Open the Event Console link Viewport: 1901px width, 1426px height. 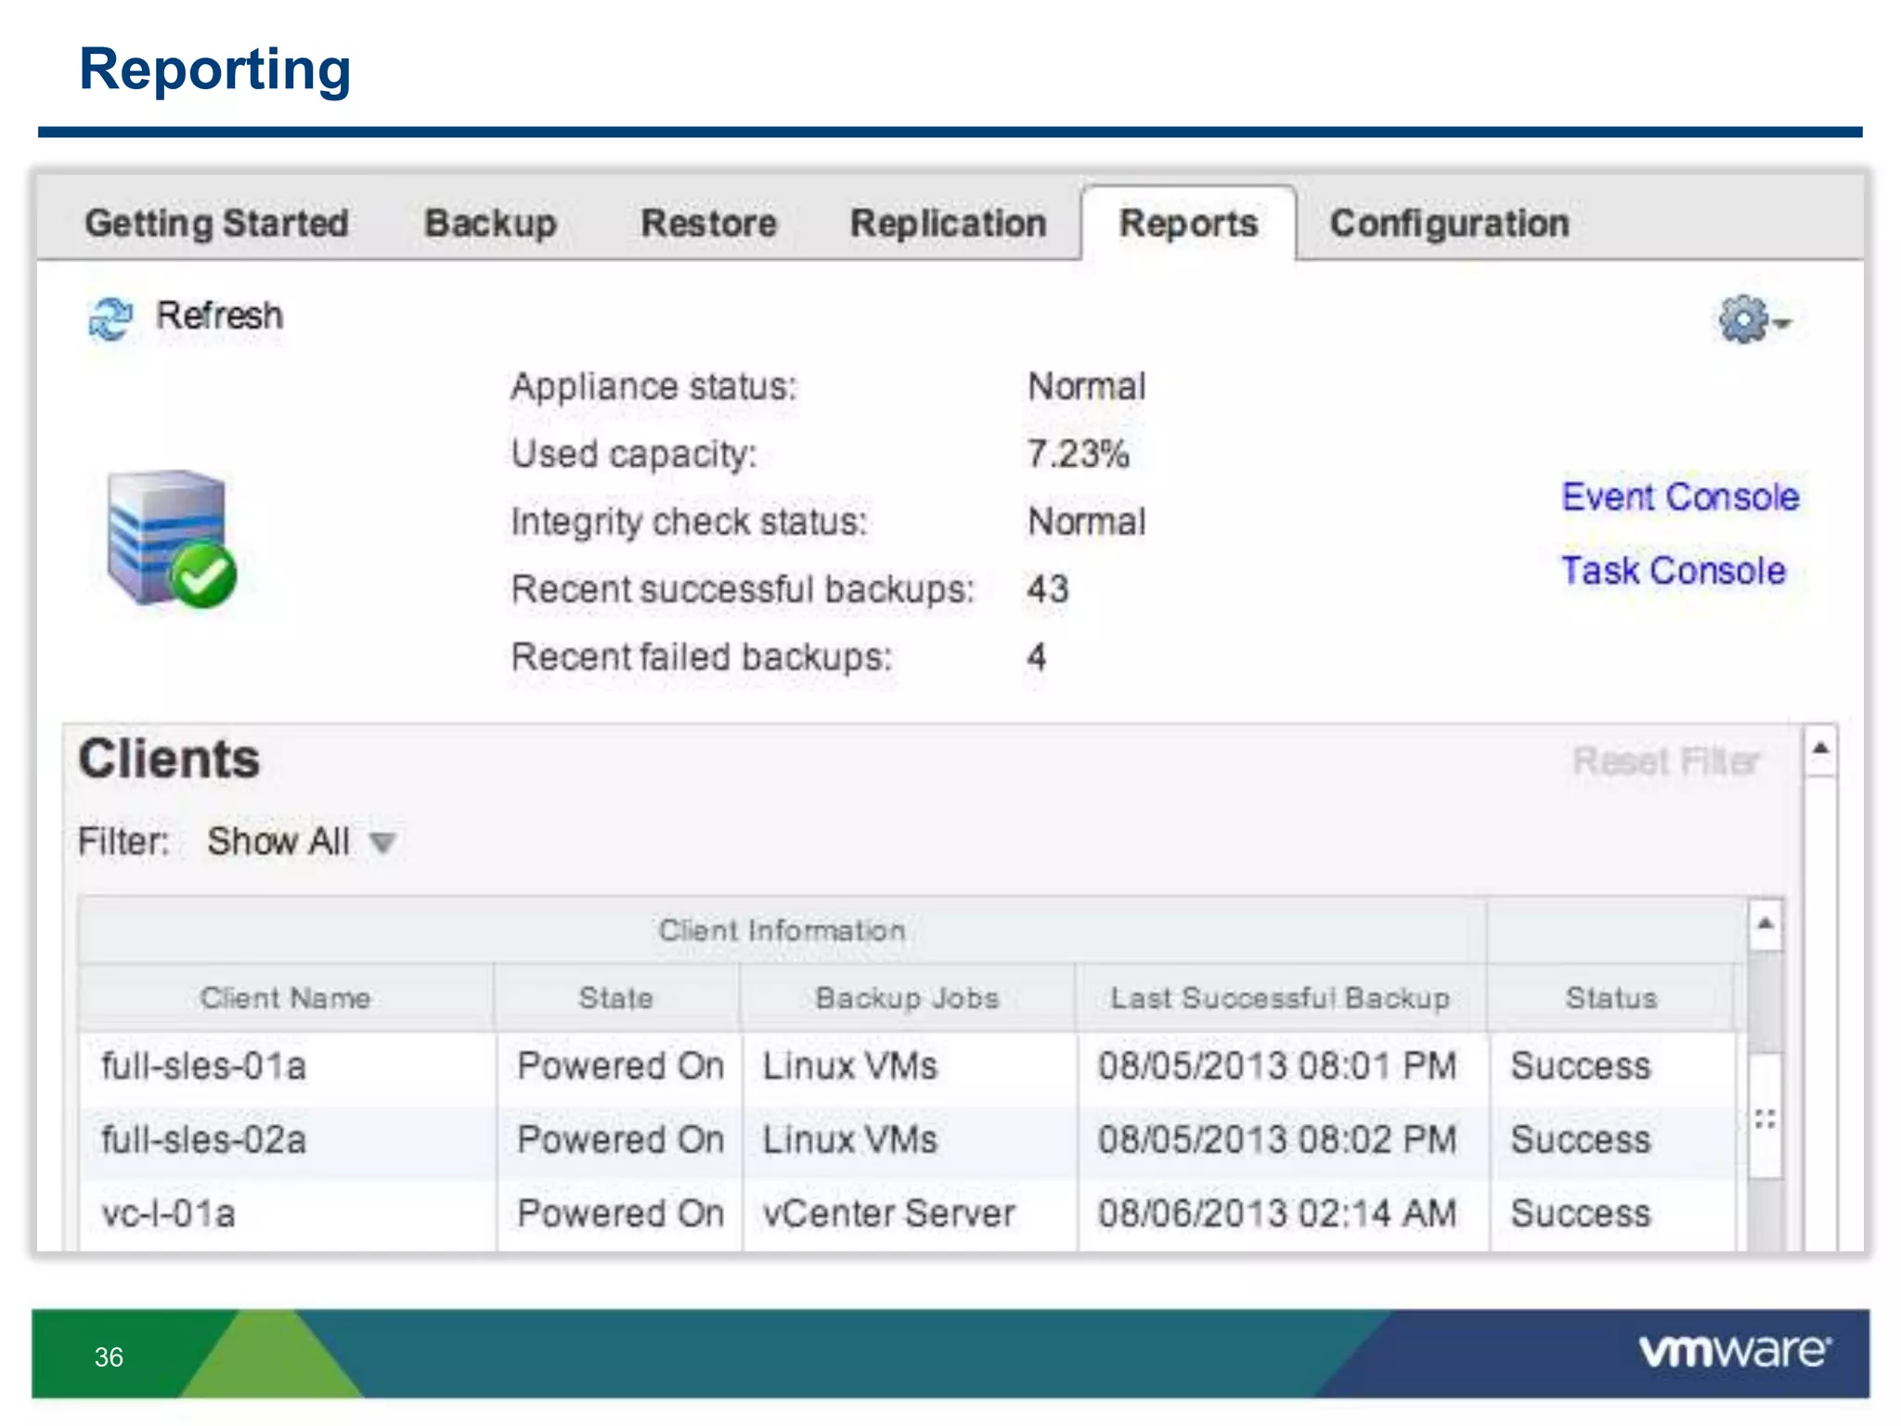point(1679,498)
